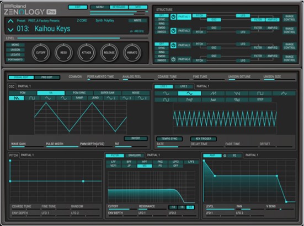Adjust the main LEVEL slider

[82, 38]
